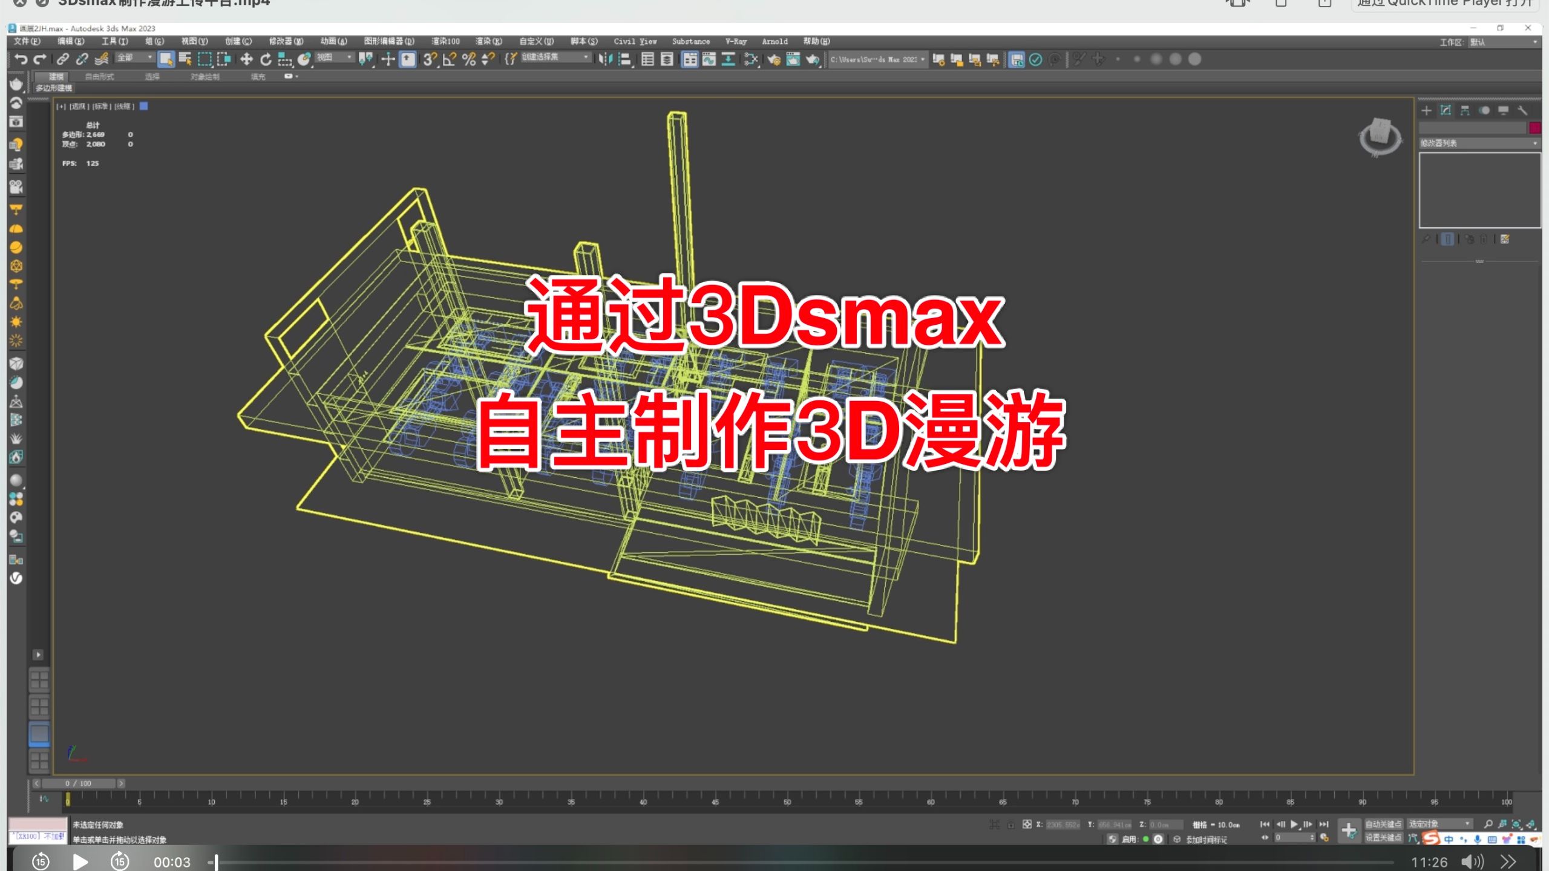Open the 选定对象 key filter dropdown
Image resolution: width=1549 pixels, height=871 pixels.
coord(1439,824)
